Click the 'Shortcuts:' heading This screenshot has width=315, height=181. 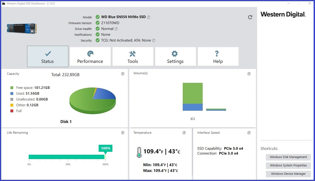click(x=269, y=149)
